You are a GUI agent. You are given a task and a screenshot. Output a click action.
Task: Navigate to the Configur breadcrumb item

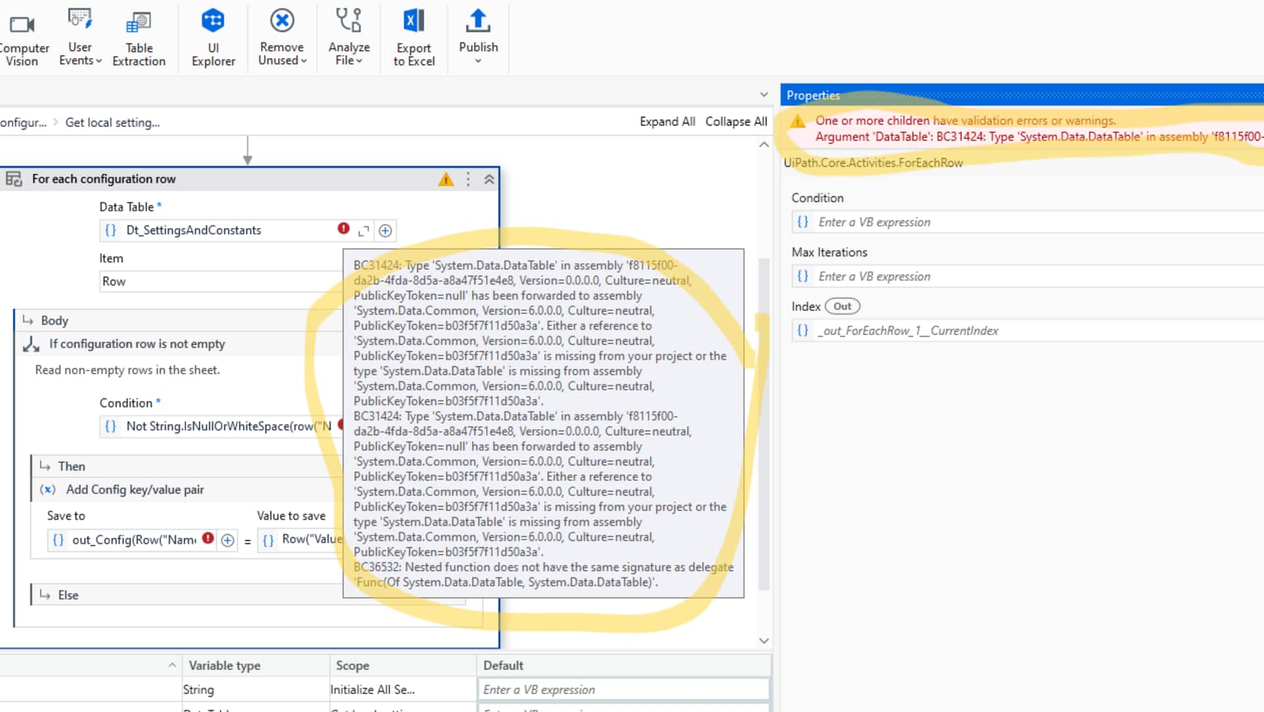(x=23, y=122)
